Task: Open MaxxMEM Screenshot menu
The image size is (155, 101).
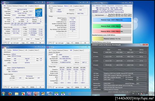Action: pyautogui.click(x=111, y=6)
